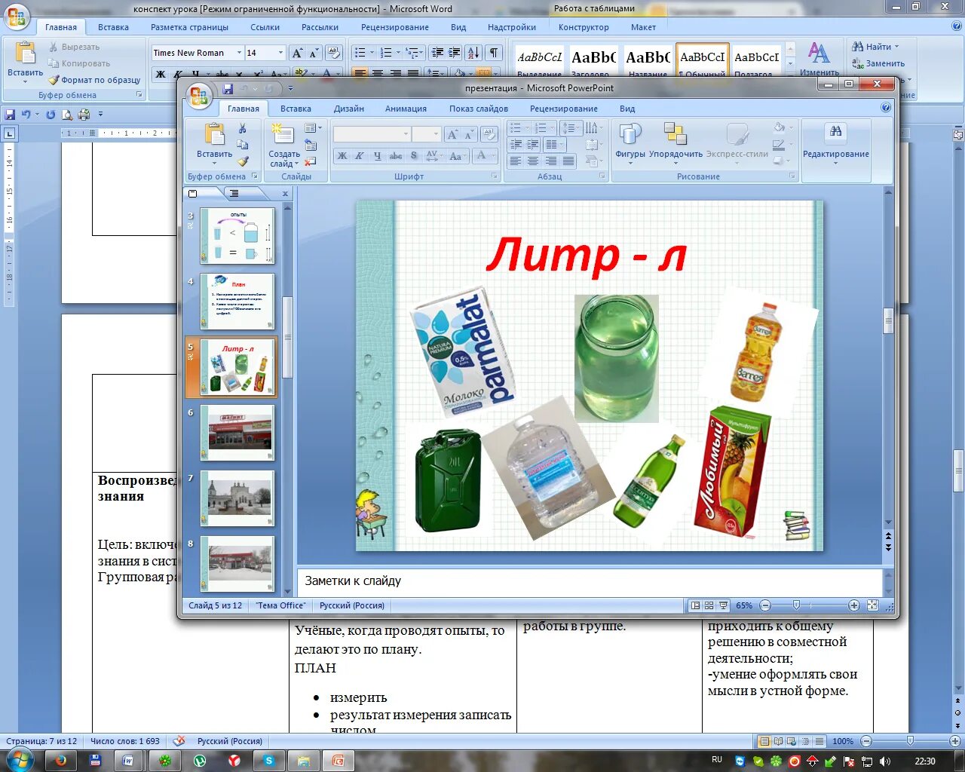Viewport: 965px width, 772px height.
Task: Open Word Конструктор tab
Action: pyautogui.click(x=584, y=27)
